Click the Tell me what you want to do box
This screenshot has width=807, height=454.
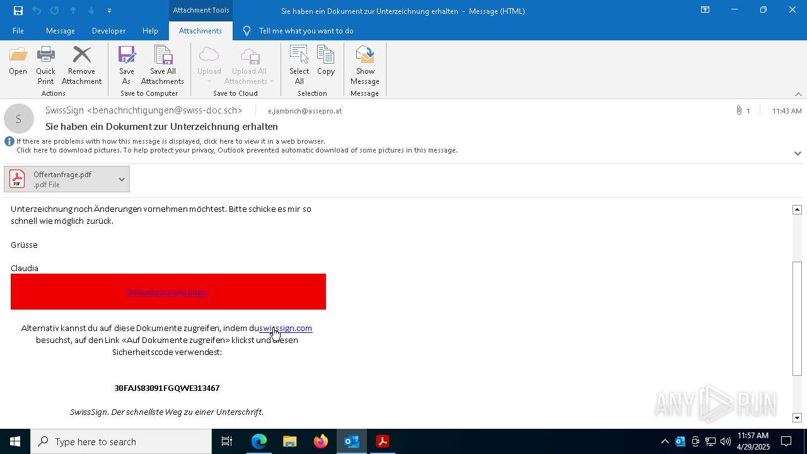pyautogui.click(x=306, y=30)
